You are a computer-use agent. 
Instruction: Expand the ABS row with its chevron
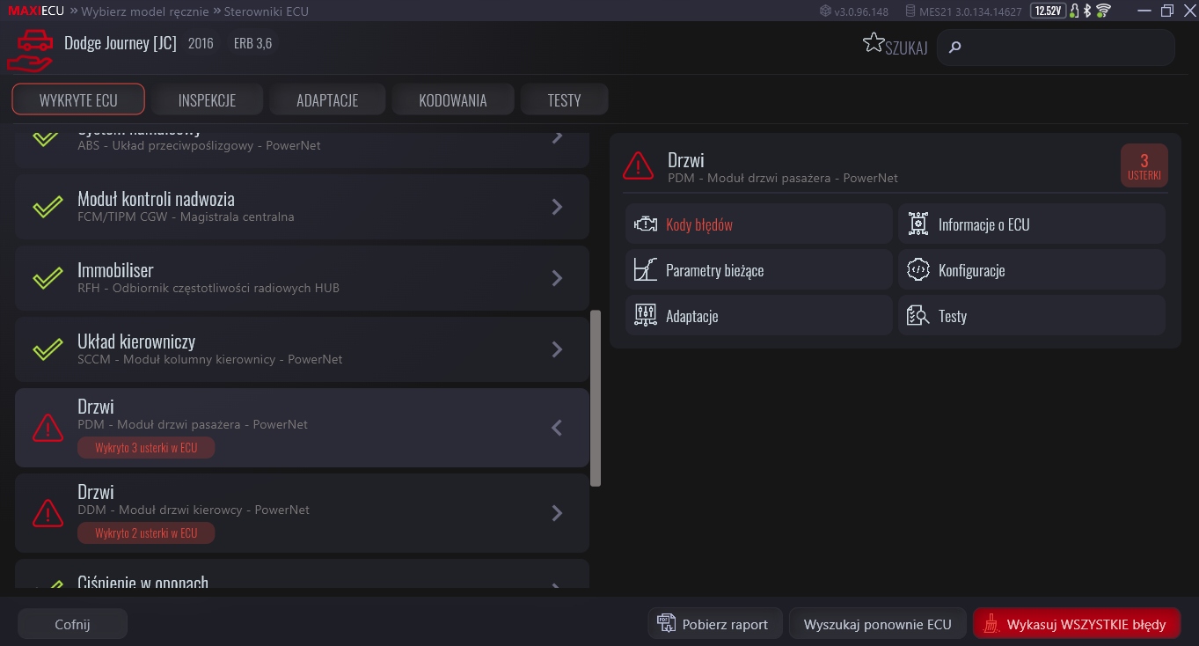pos(557,137)
